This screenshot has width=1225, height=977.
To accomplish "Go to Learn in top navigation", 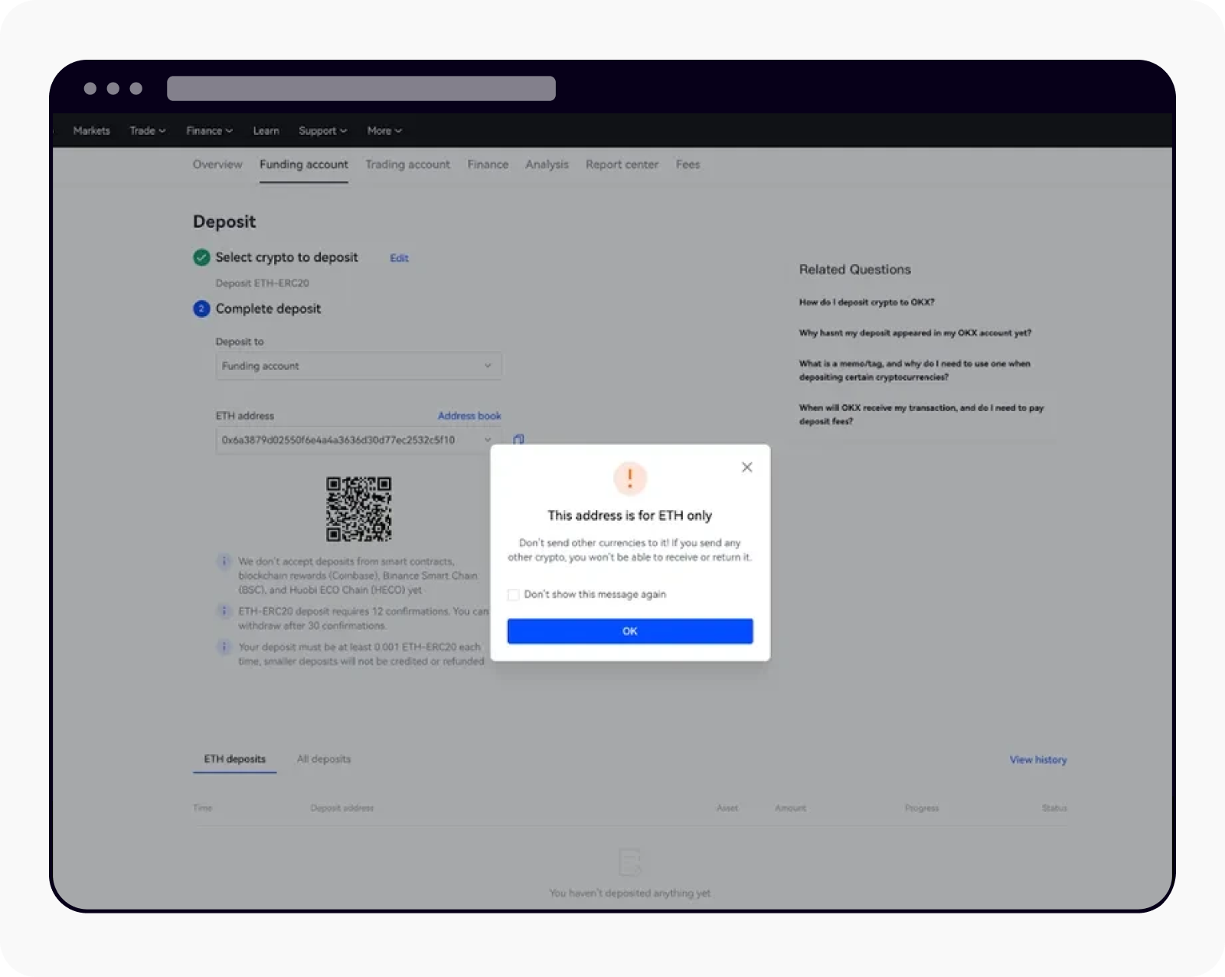I will point(266,131).
